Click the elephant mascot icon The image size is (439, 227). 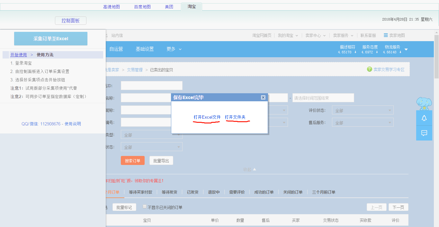[x=424, y=104]
